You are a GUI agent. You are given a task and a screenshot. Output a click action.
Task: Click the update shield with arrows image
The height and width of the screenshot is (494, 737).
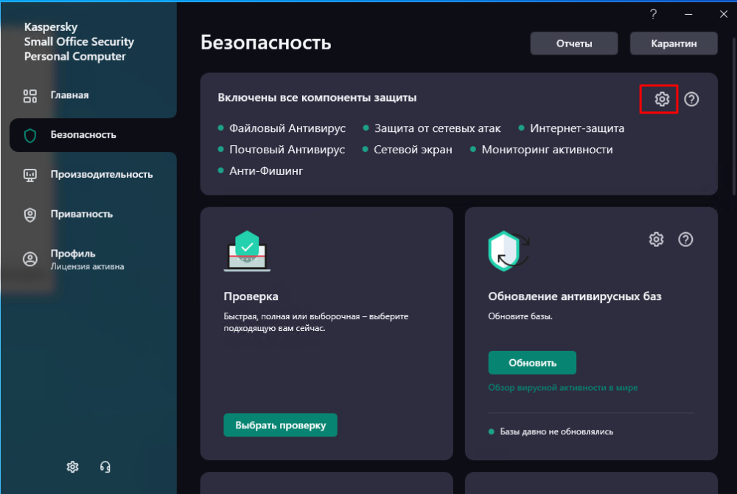click(x=509, y=251)
